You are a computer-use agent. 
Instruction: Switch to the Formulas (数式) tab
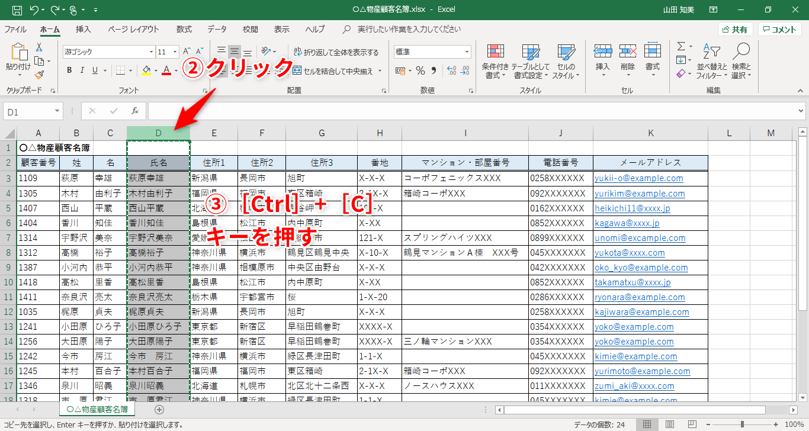(184, 29)
